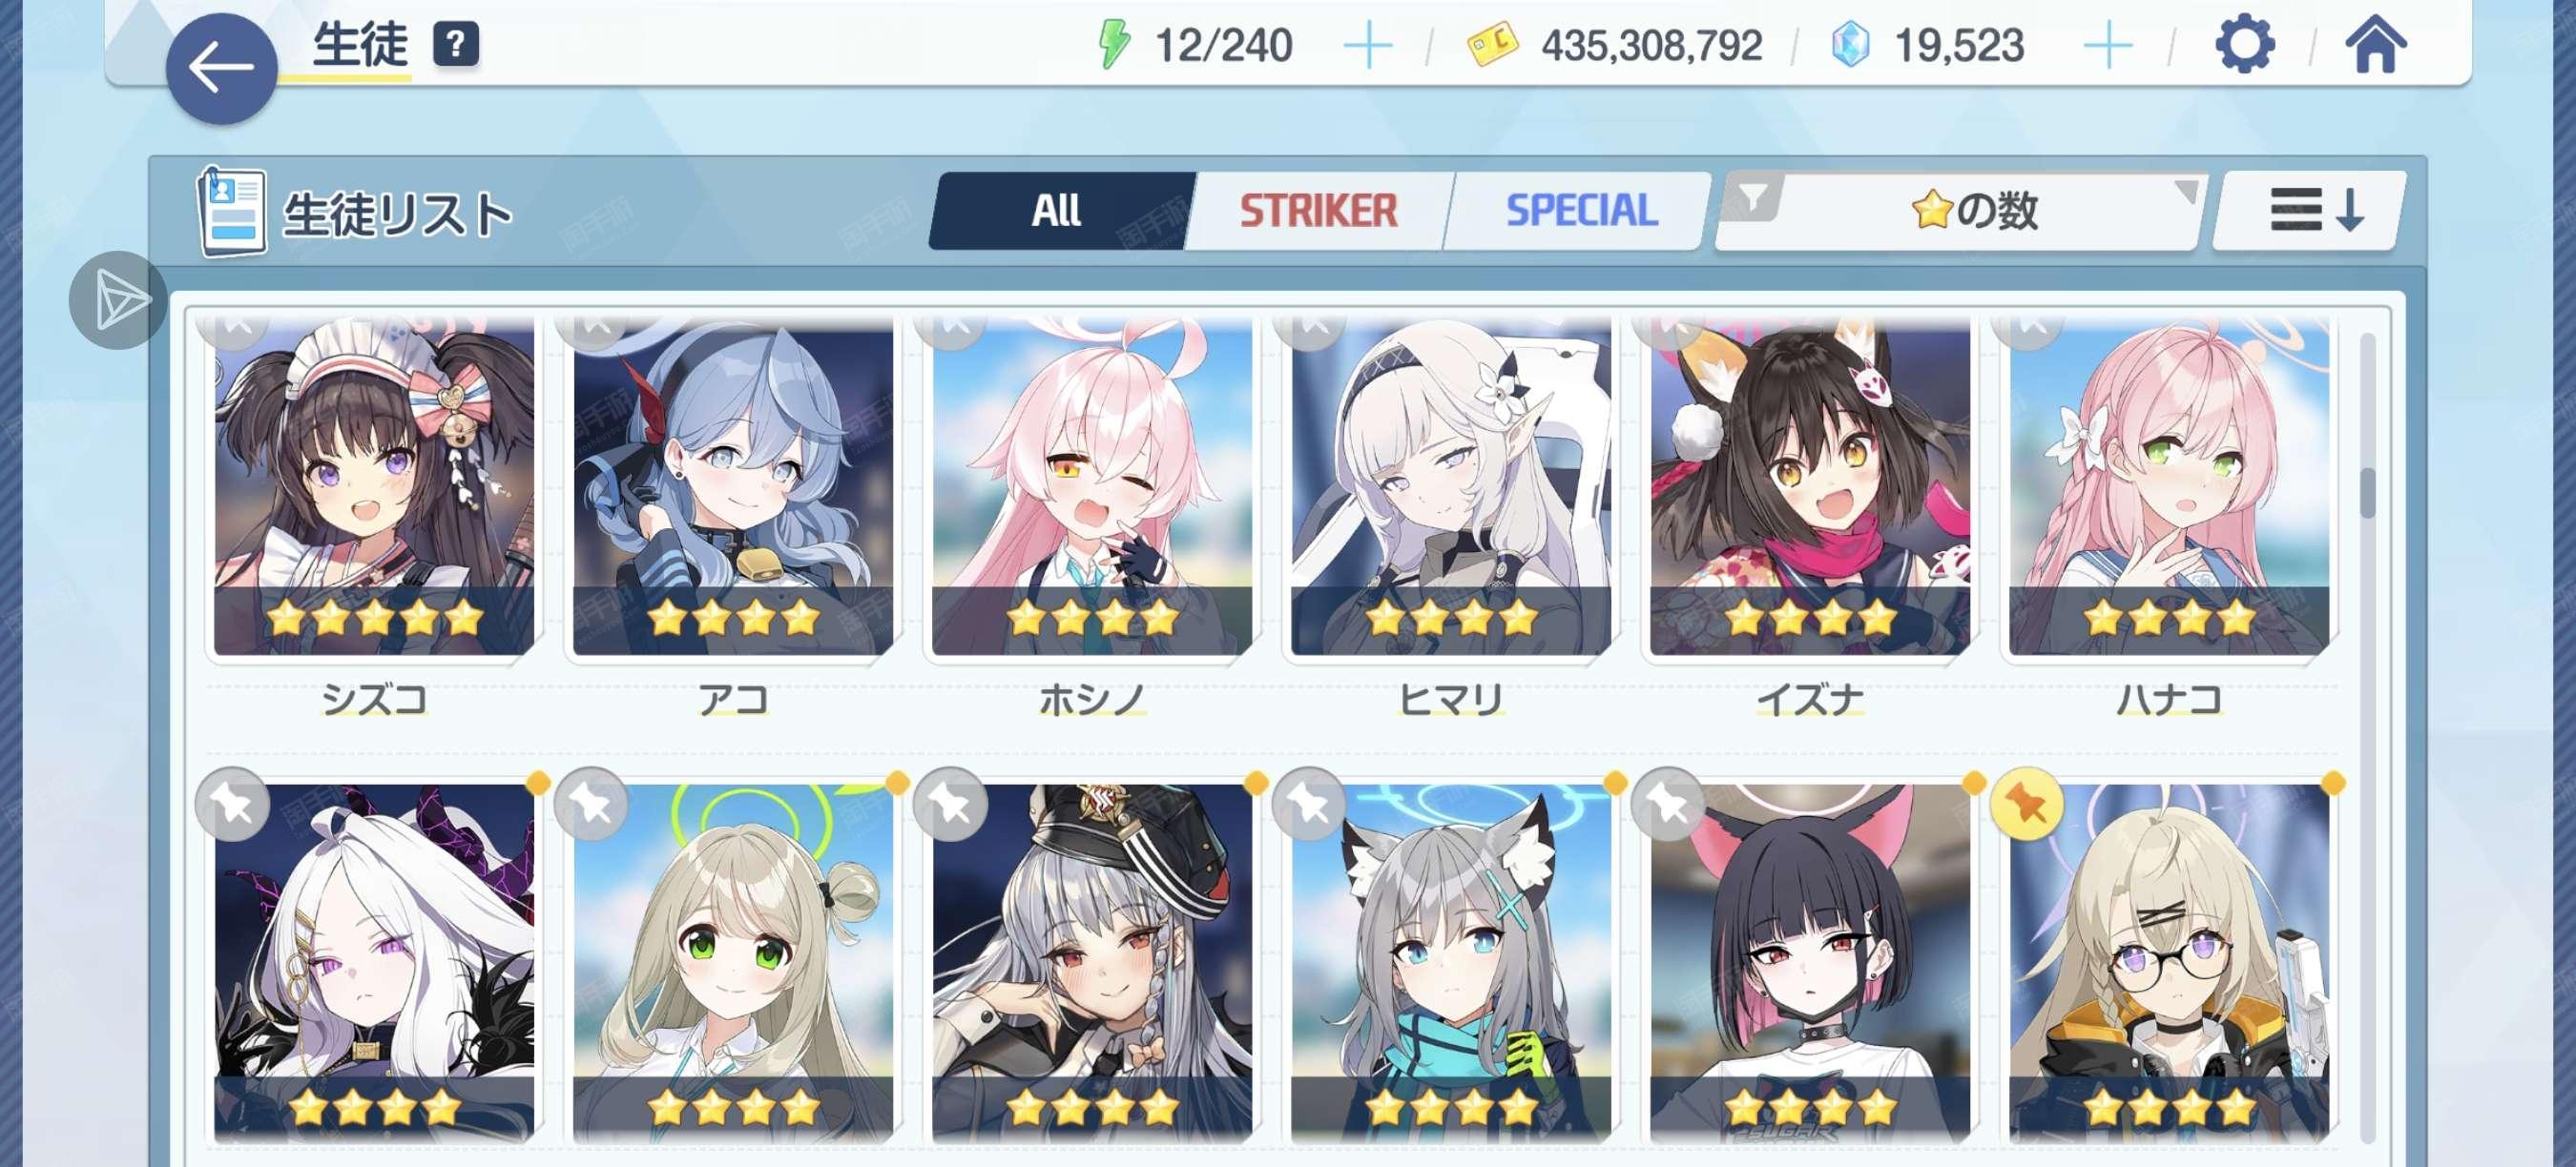Pin the wolf-eared gray-haired student
Image resolution: width=2576 pixels, height=1167 pixels.
click(x=1309, y=805)
